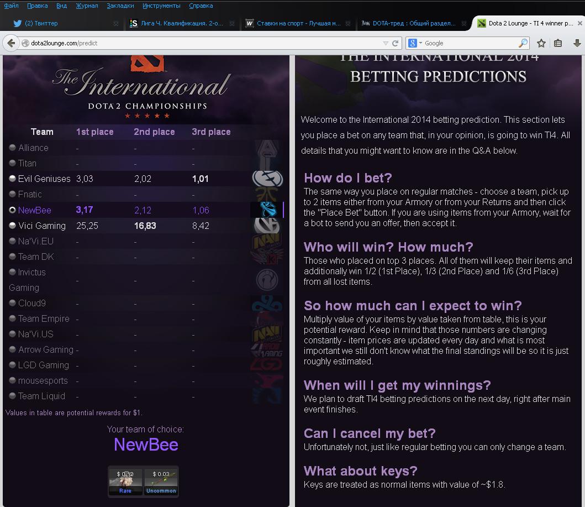Open the bookmarks list icon

pos(558,43)
